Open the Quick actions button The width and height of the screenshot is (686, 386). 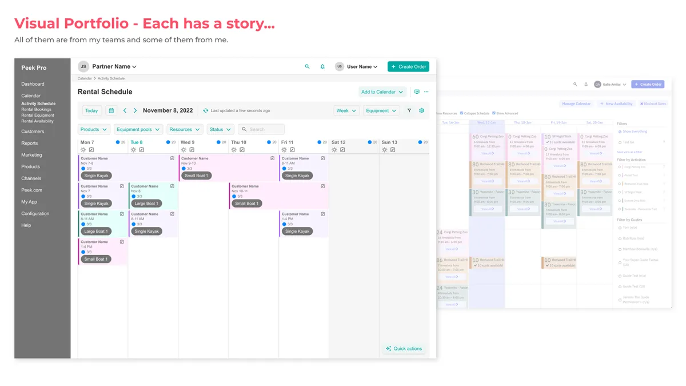[404, 348]
